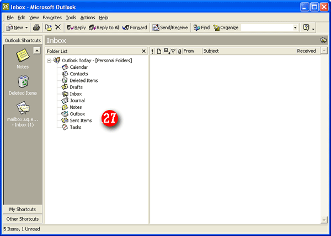The width and height of the screenshot is (331, 236).
Task: Open the Deleted Items folder in tree
Action: tap(84, 80)
